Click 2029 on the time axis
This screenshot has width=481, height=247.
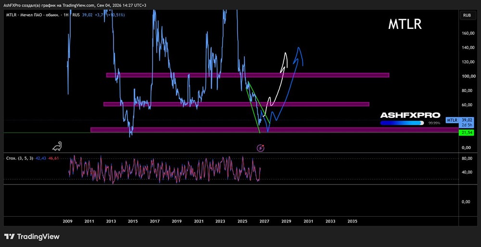[x=286, y=221]
